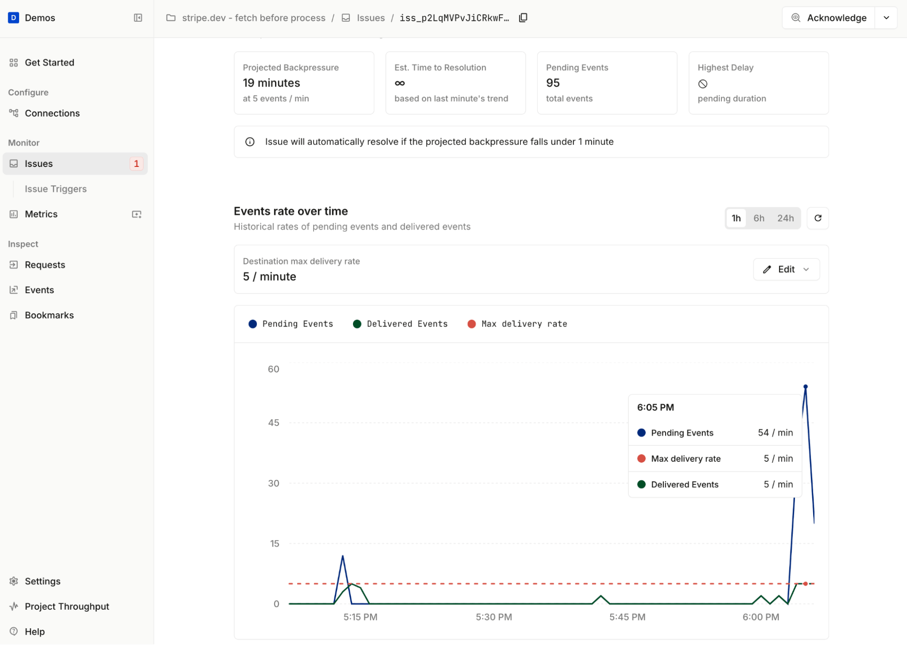Open the stripe.dev project folder breadcrumb
The image size is (907, 645).
(x=253, y=18)
